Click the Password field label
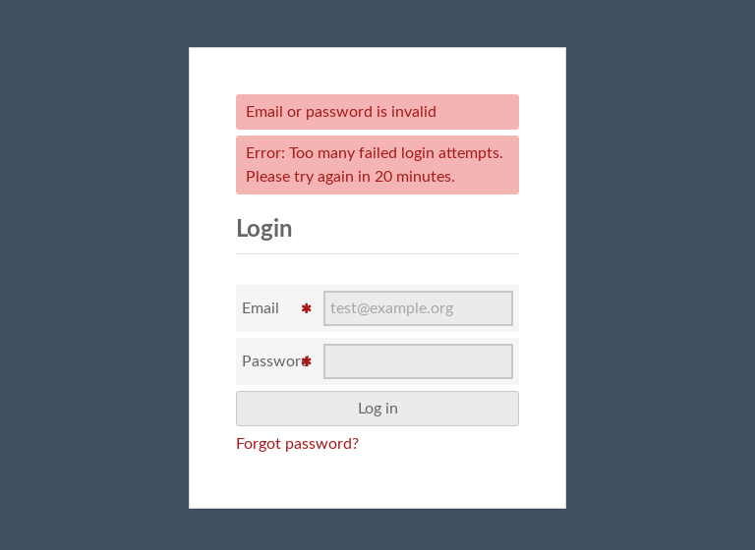Screen dimensions: 755x550 [272, 360]
